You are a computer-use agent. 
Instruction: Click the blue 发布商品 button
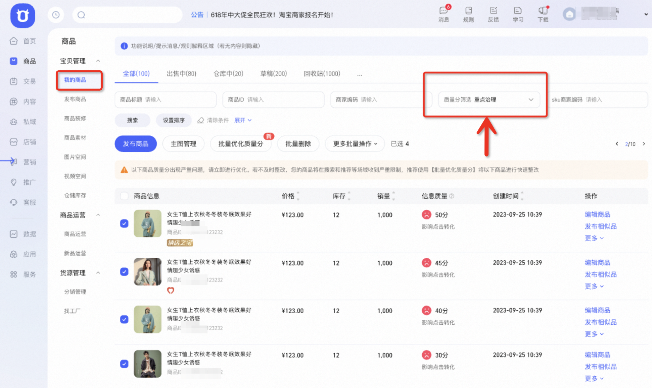tap(136, 144)
